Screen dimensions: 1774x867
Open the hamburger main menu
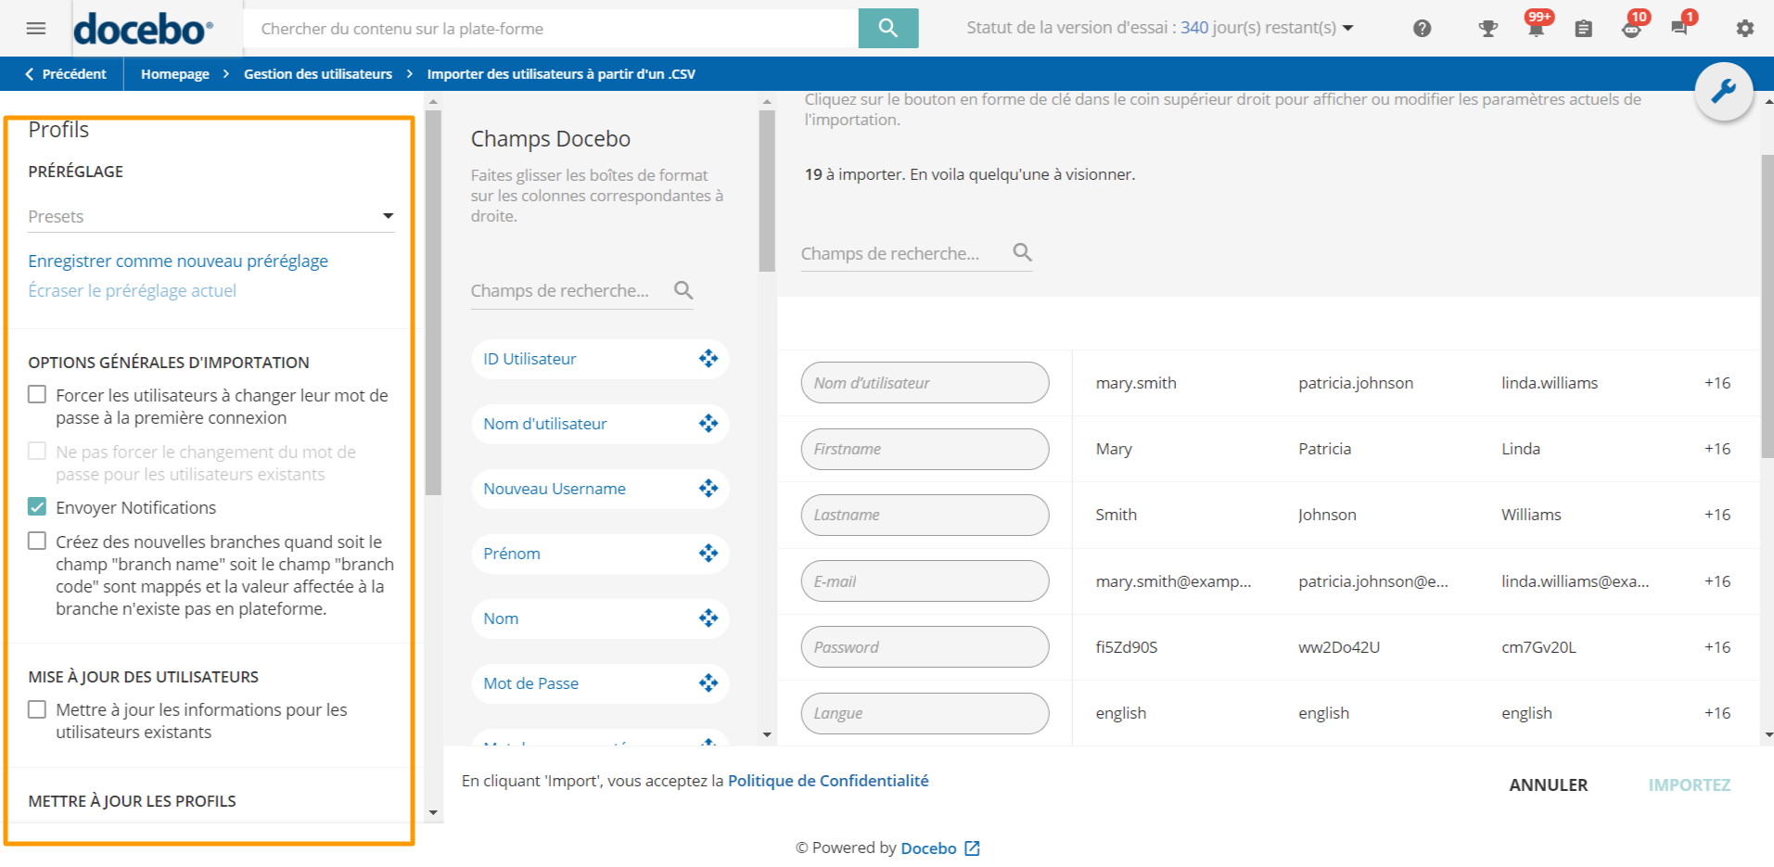click(x=36, y=28)
